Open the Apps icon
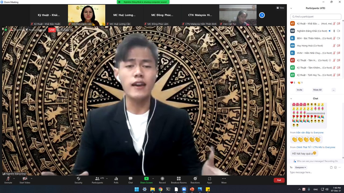This screenshot has height=193, width=344. (x=209, y=178)
